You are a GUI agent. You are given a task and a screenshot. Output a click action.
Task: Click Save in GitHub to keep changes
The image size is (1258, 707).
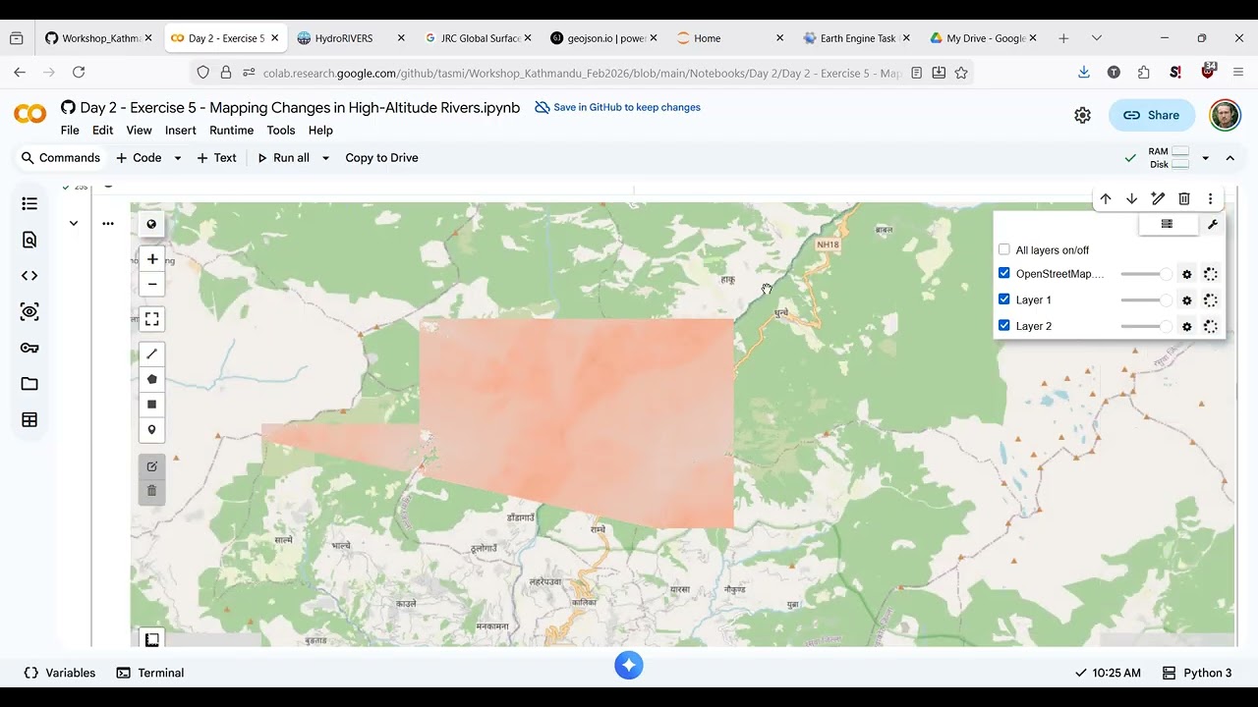click(x=617, y=108)
